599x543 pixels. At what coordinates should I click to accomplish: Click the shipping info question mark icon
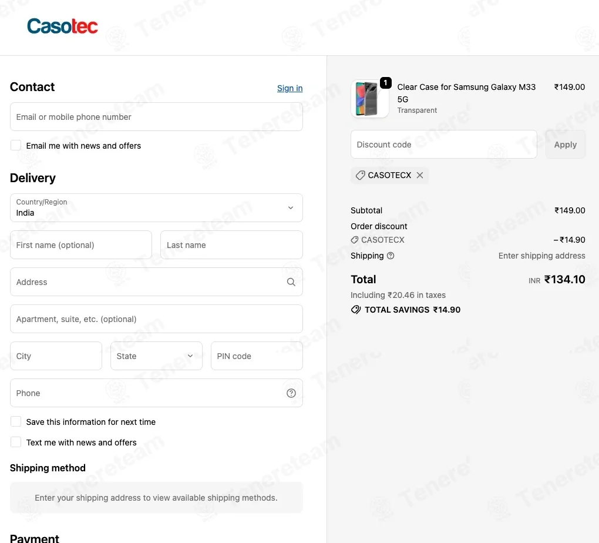391,256
